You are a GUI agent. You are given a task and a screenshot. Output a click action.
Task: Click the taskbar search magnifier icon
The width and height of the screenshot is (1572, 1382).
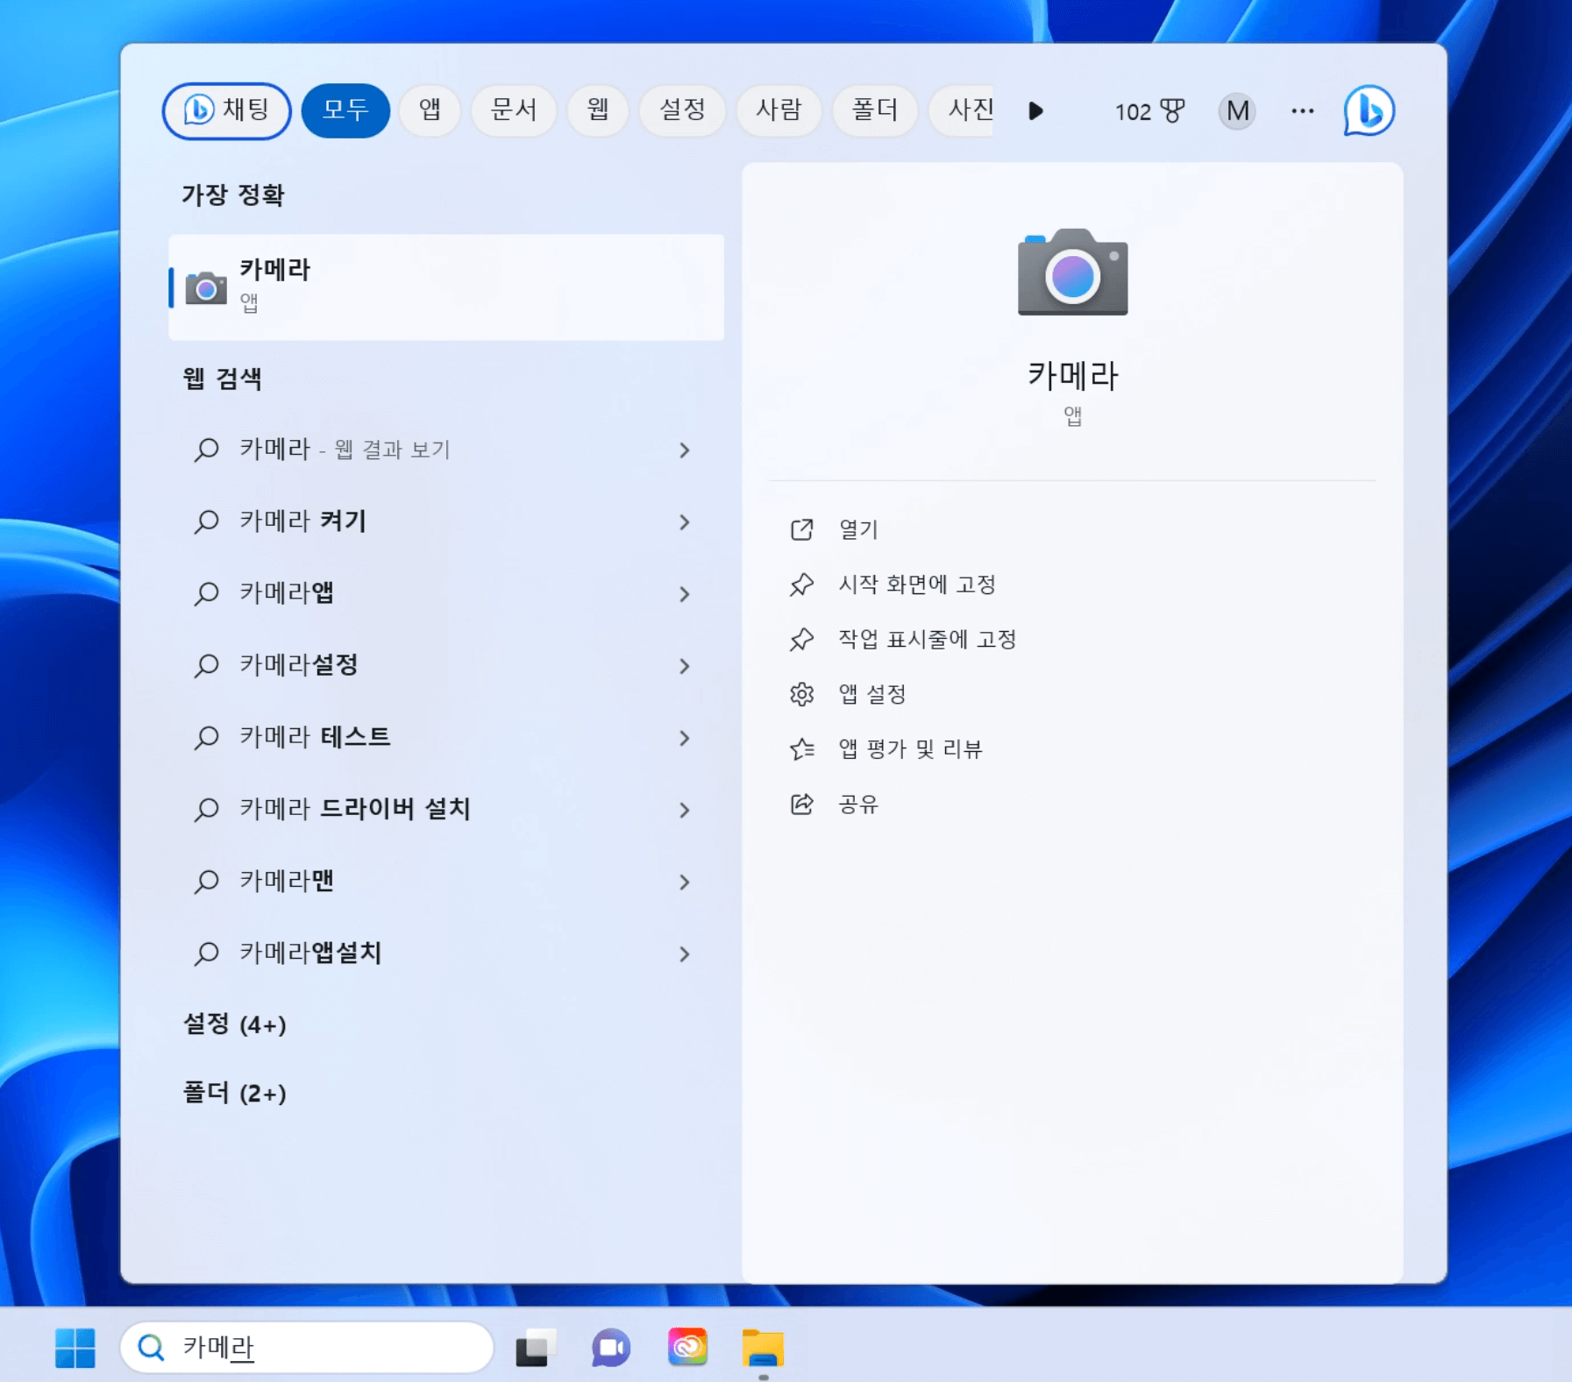152,1347
